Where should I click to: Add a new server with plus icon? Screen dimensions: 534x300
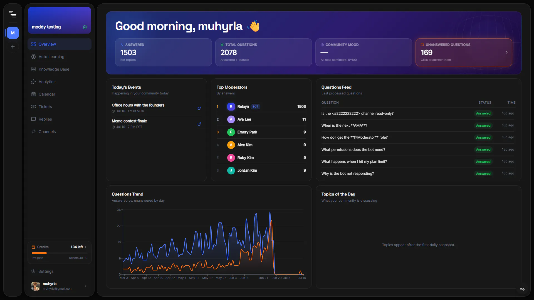[x=13, y=47]
